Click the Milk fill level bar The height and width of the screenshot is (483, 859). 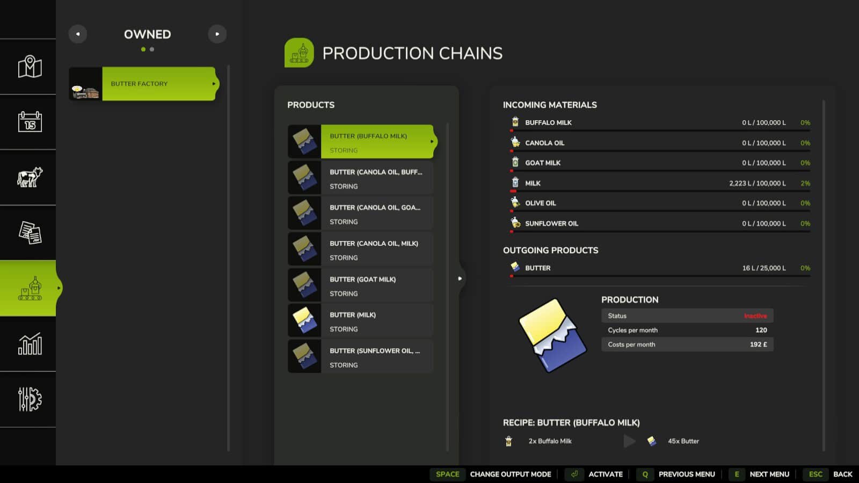(660, 191)
